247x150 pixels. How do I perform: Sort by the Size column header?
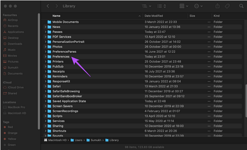click(192, 16)
